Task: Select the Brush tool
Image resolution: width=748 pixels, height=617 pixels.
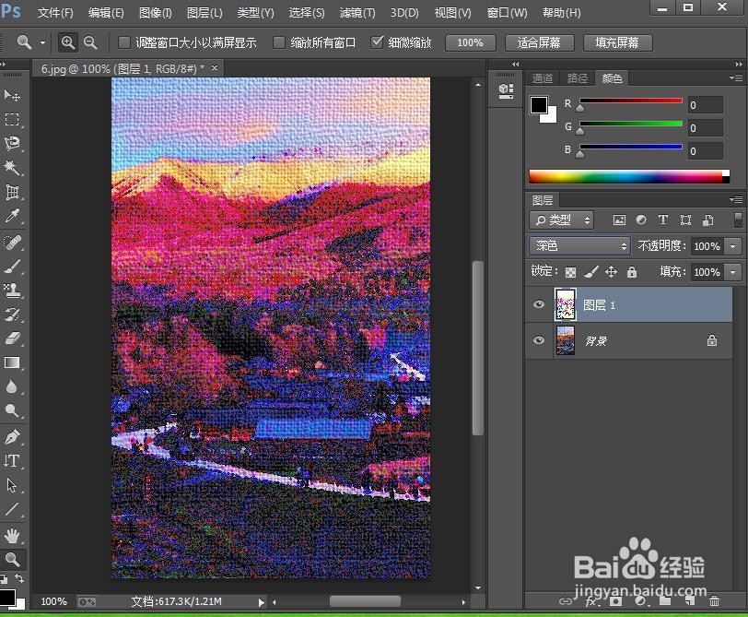Action: click(x=12, y=266)
